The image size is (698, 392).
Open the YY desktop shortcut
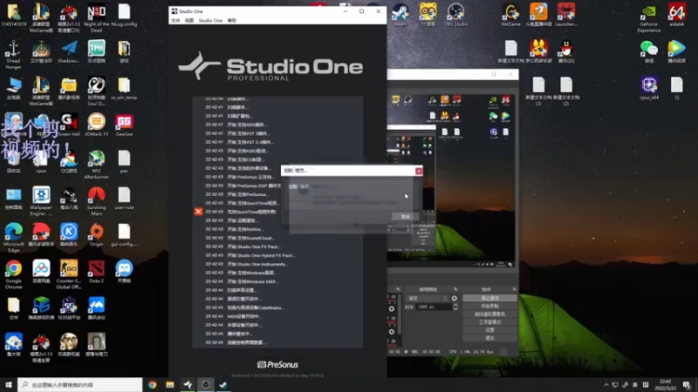tap(428, 14)
